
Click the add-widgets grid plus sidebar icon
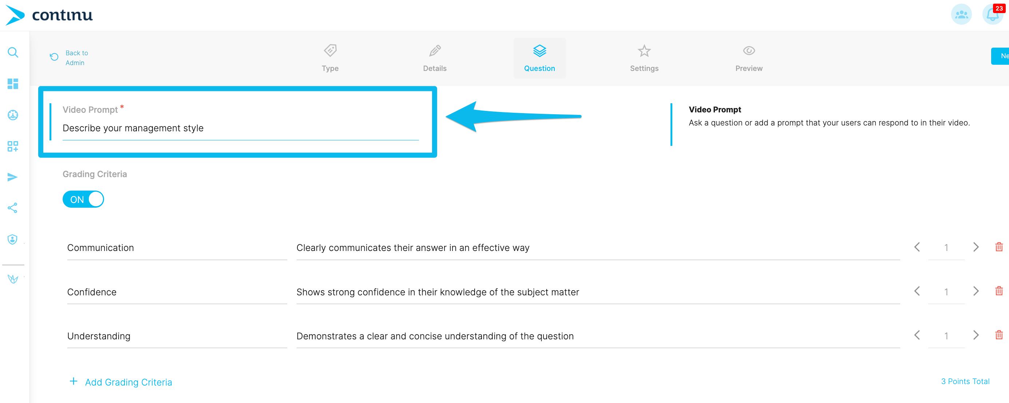pos(13,146)
